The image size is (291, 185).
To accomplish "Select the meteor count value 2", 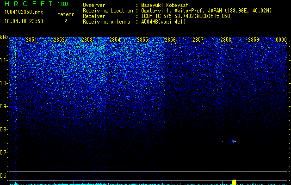I will (66, 21).
